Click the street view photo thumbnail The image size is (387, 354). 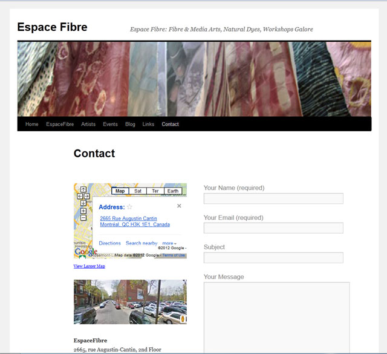[130, 301]
